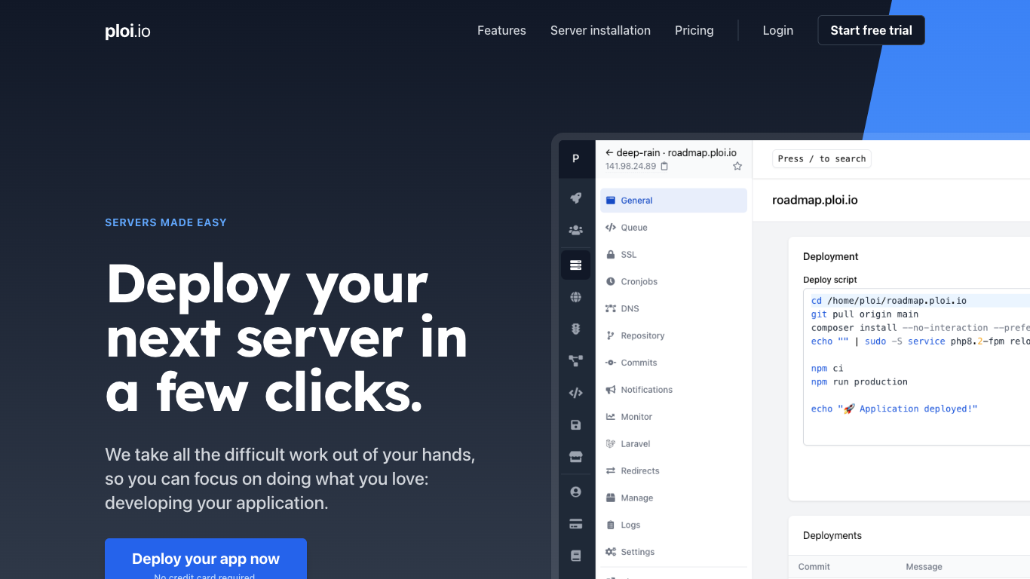Click the Deployments section heading
The height and width of the screenshot is (579, 1030).
coord(832,535)
